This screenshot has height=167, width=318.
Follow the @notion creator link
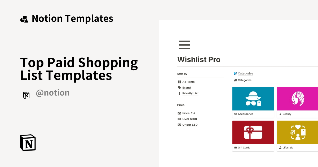[x=53, y=93]
